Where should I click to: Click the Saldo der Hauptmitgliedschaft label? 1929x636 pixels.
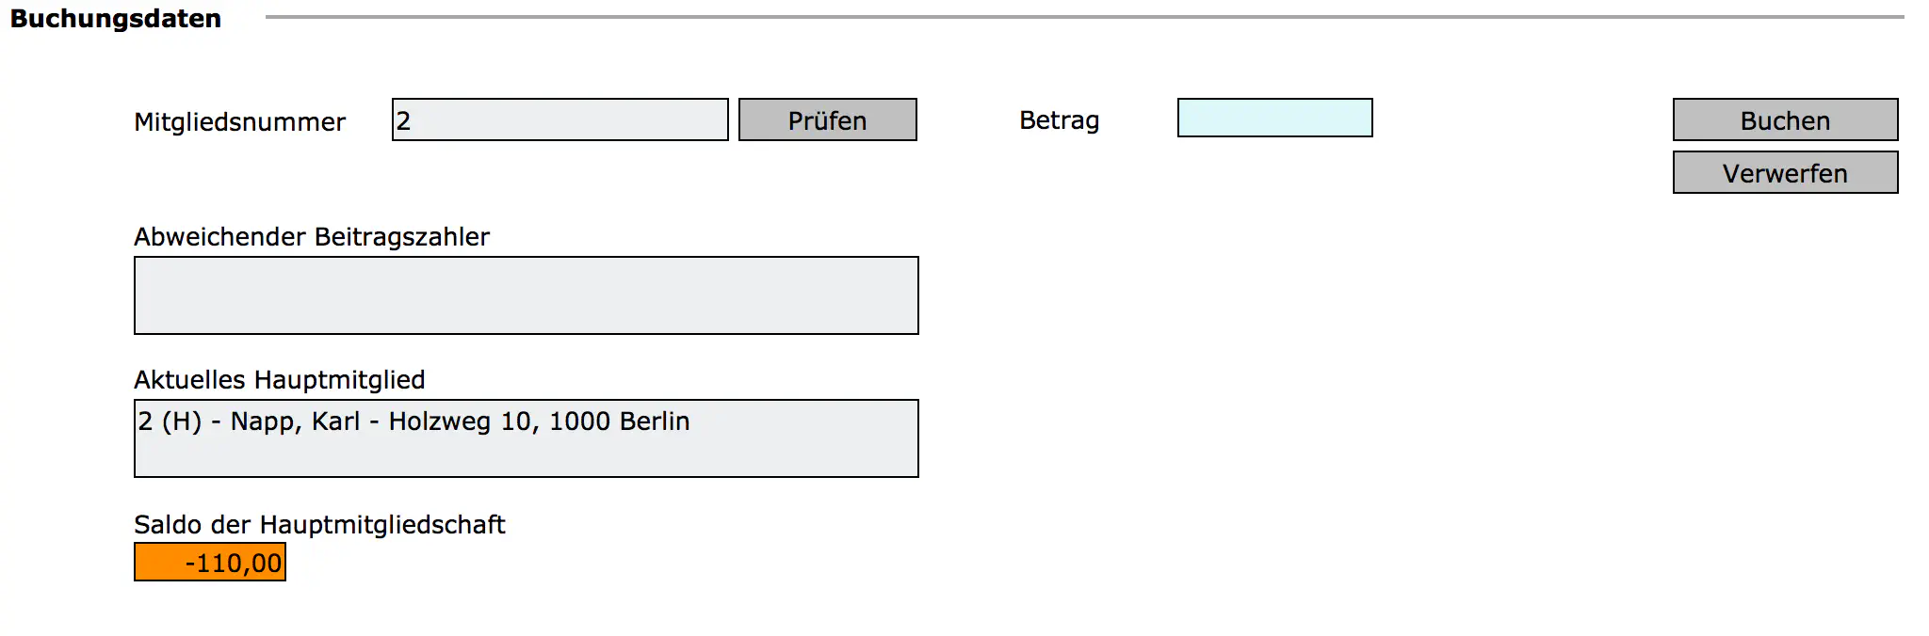[x=320, y=525]
